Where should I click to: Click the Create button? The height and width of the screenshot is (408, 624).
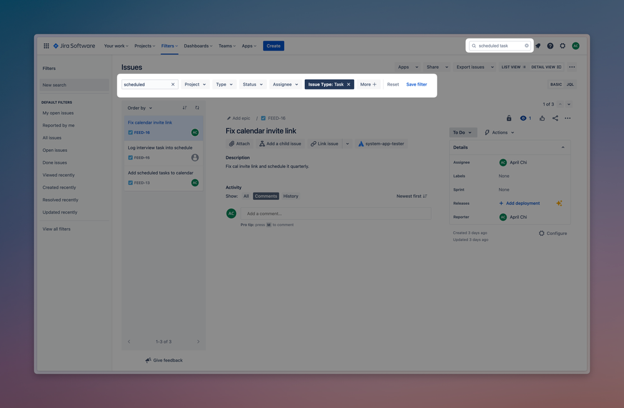pyautogui.click(x=274, y=46)
